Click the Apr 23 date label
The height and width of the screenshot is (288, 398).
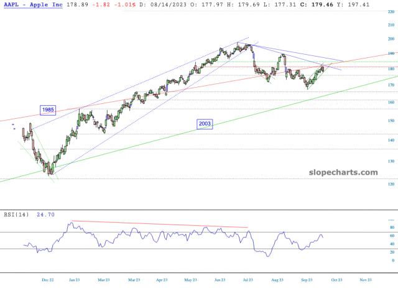tap(162, 280)
